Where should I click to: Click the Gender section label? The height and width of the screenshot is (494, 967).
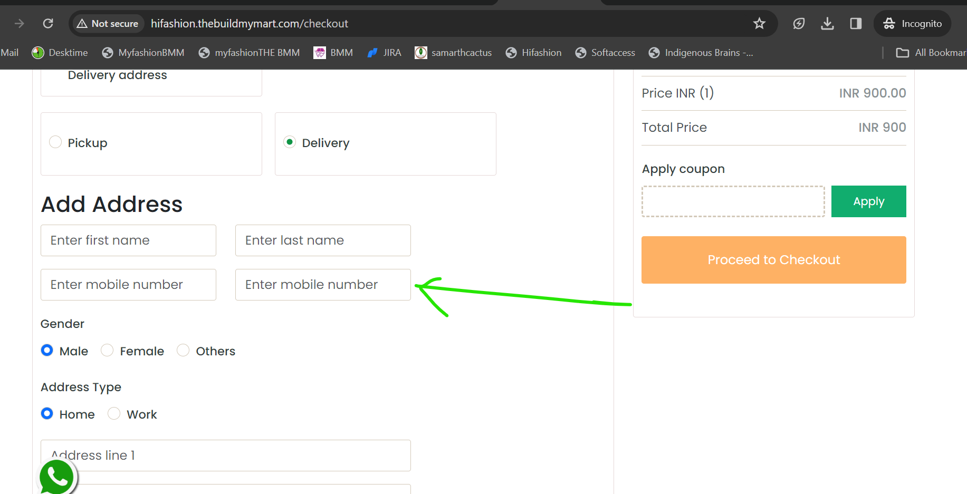(x=62, y=324)
